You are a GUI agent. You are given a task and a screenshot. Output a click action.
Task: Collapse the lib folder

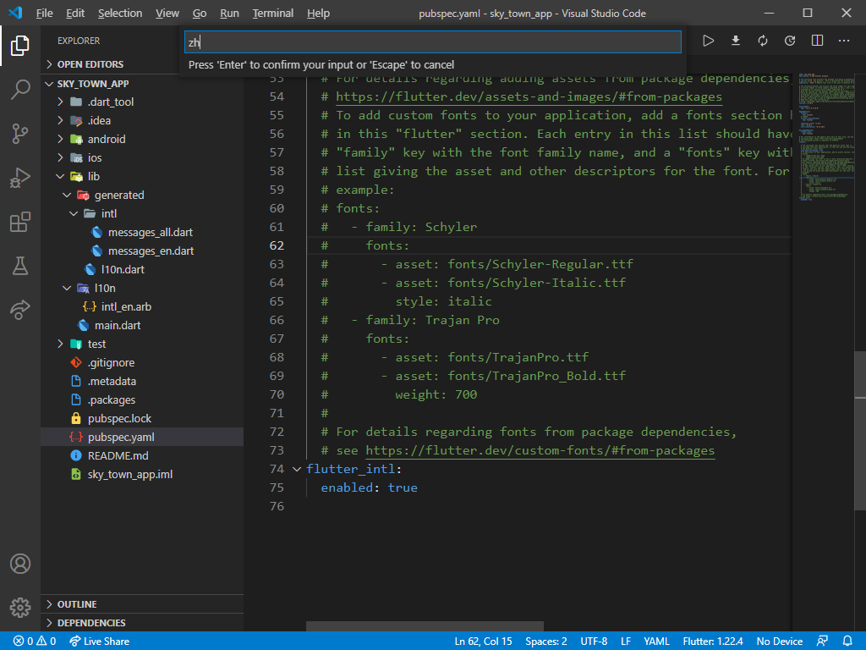coord(142,176)
